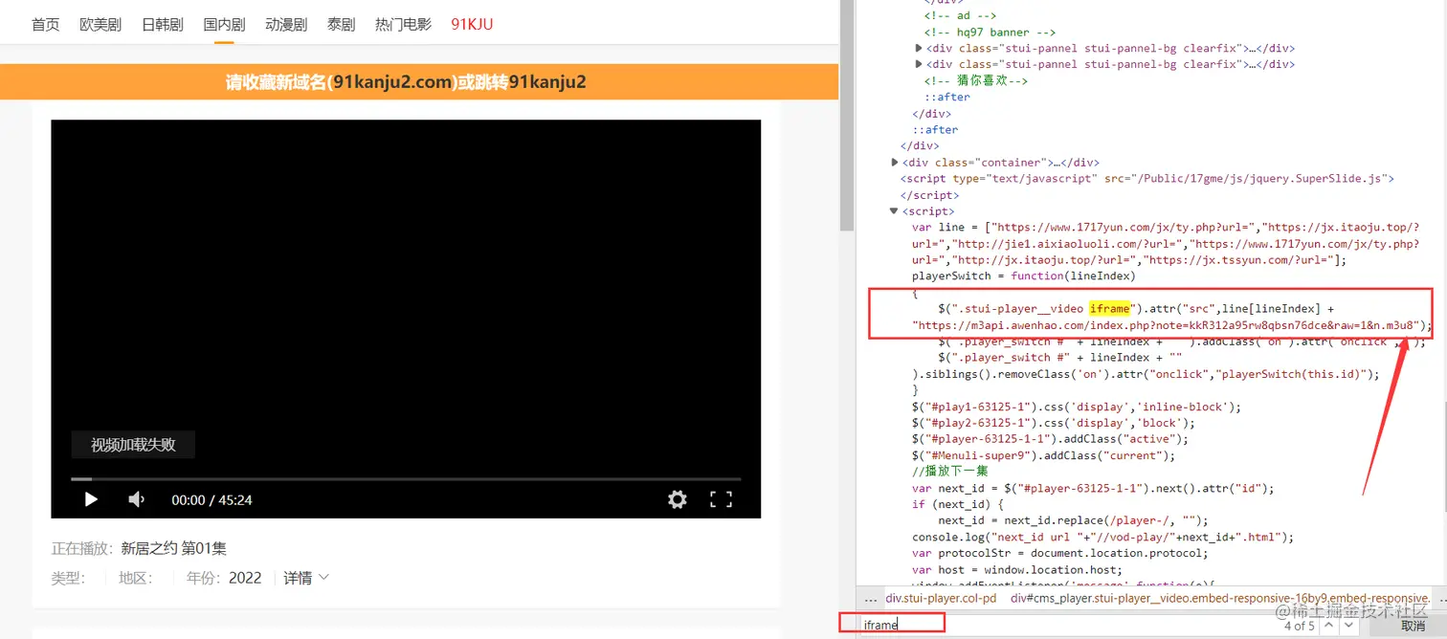Click the video play button
The image size is (1447, 639).
tap(91, 499)
